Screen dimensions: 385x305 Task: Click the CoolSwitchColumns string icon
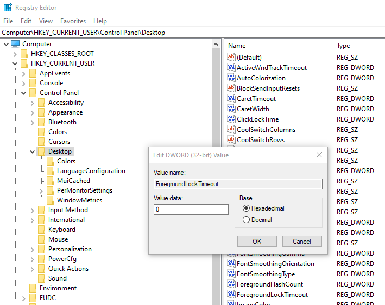point(231,129)
